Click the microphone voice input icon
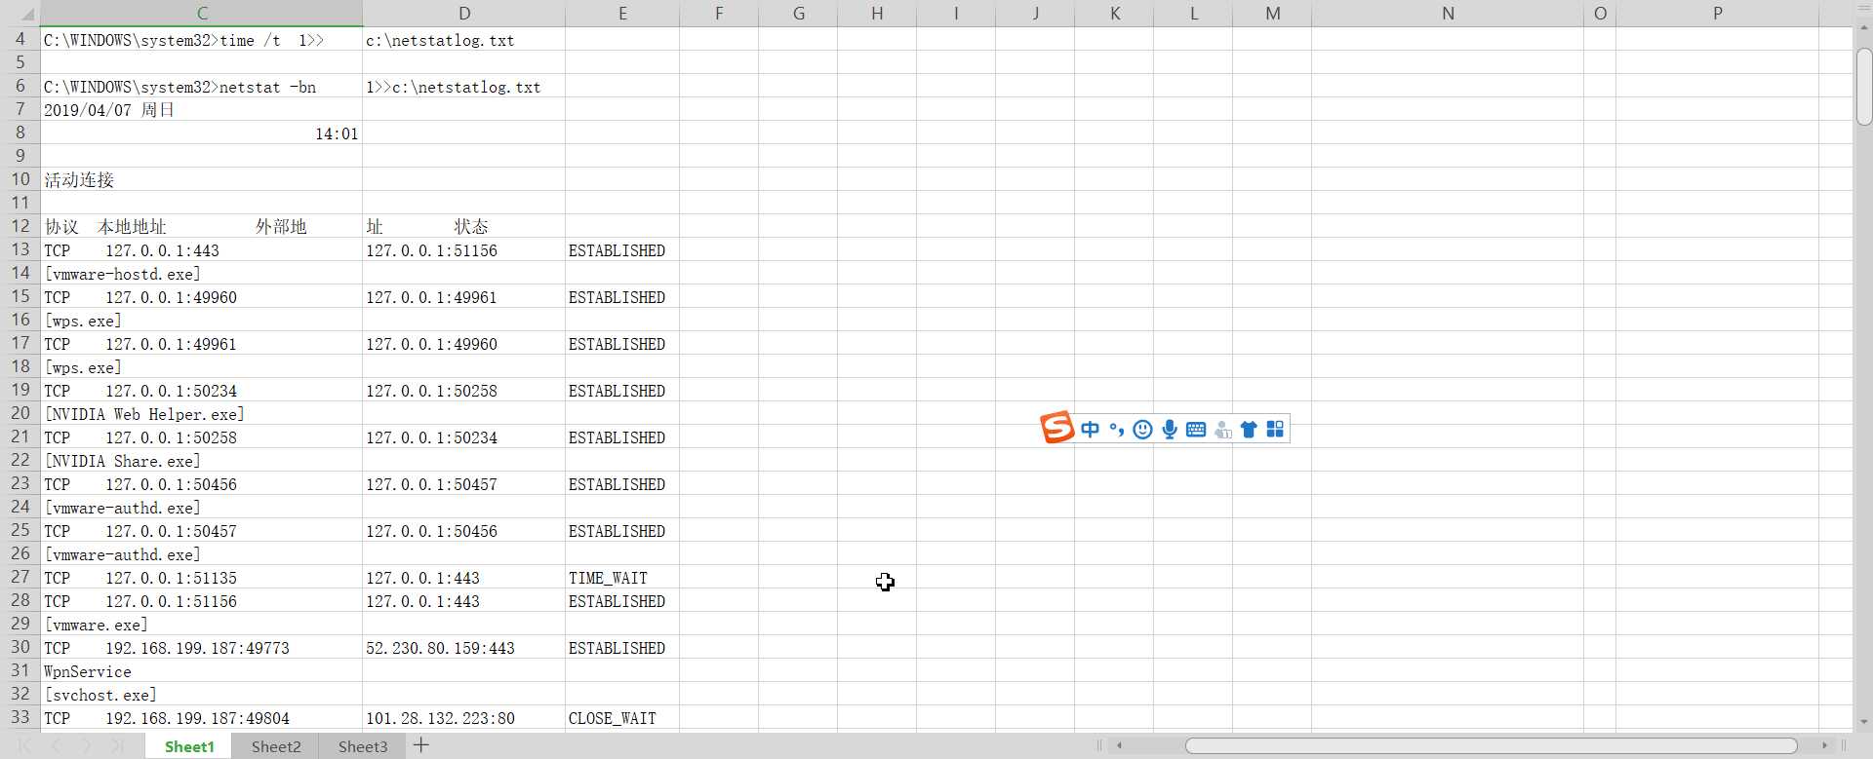The height and width of the screenshot is (759, 1873). coord(1170,430)
